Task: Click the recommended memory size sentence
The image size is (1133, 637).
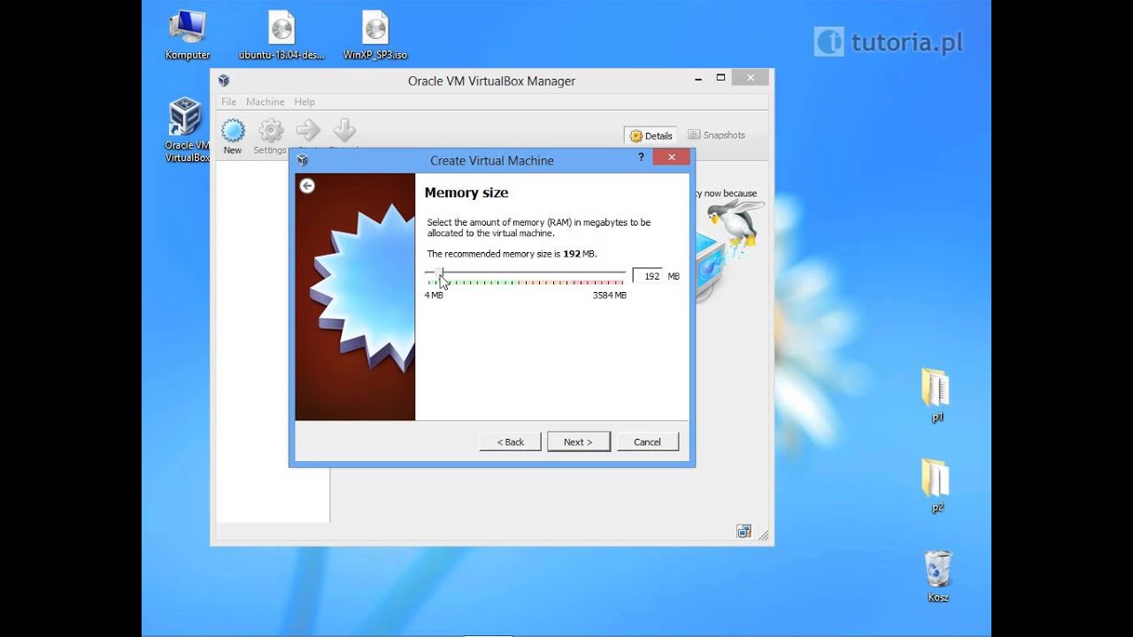Action: click(512, 254)
